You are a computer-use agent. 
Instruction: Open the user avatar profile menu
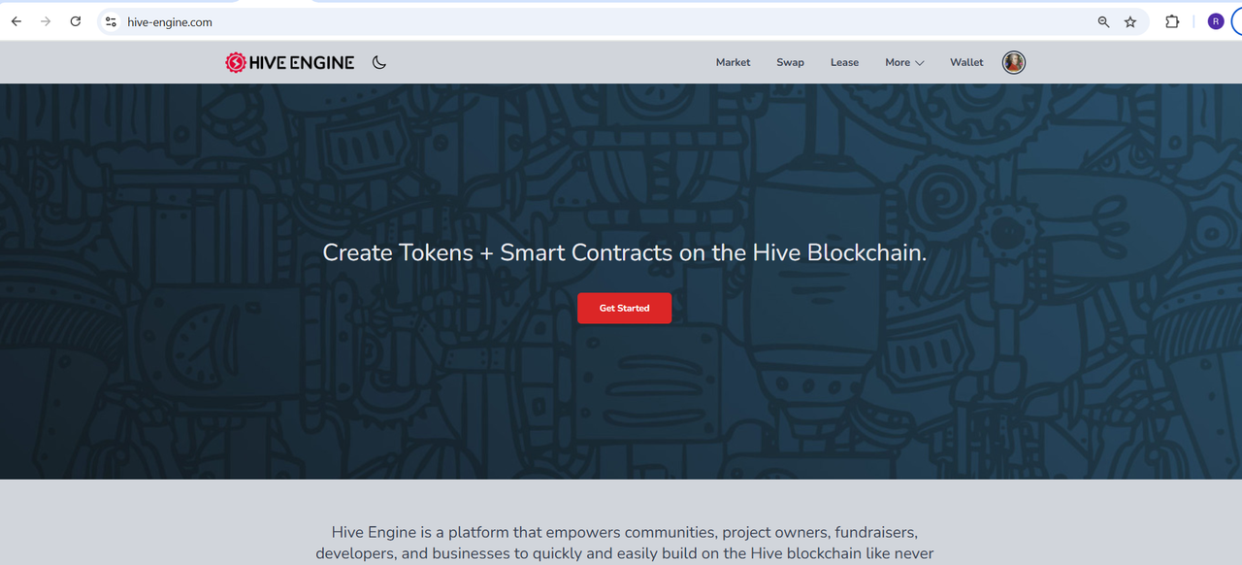pyautogui.click(x=1014, y=62)
